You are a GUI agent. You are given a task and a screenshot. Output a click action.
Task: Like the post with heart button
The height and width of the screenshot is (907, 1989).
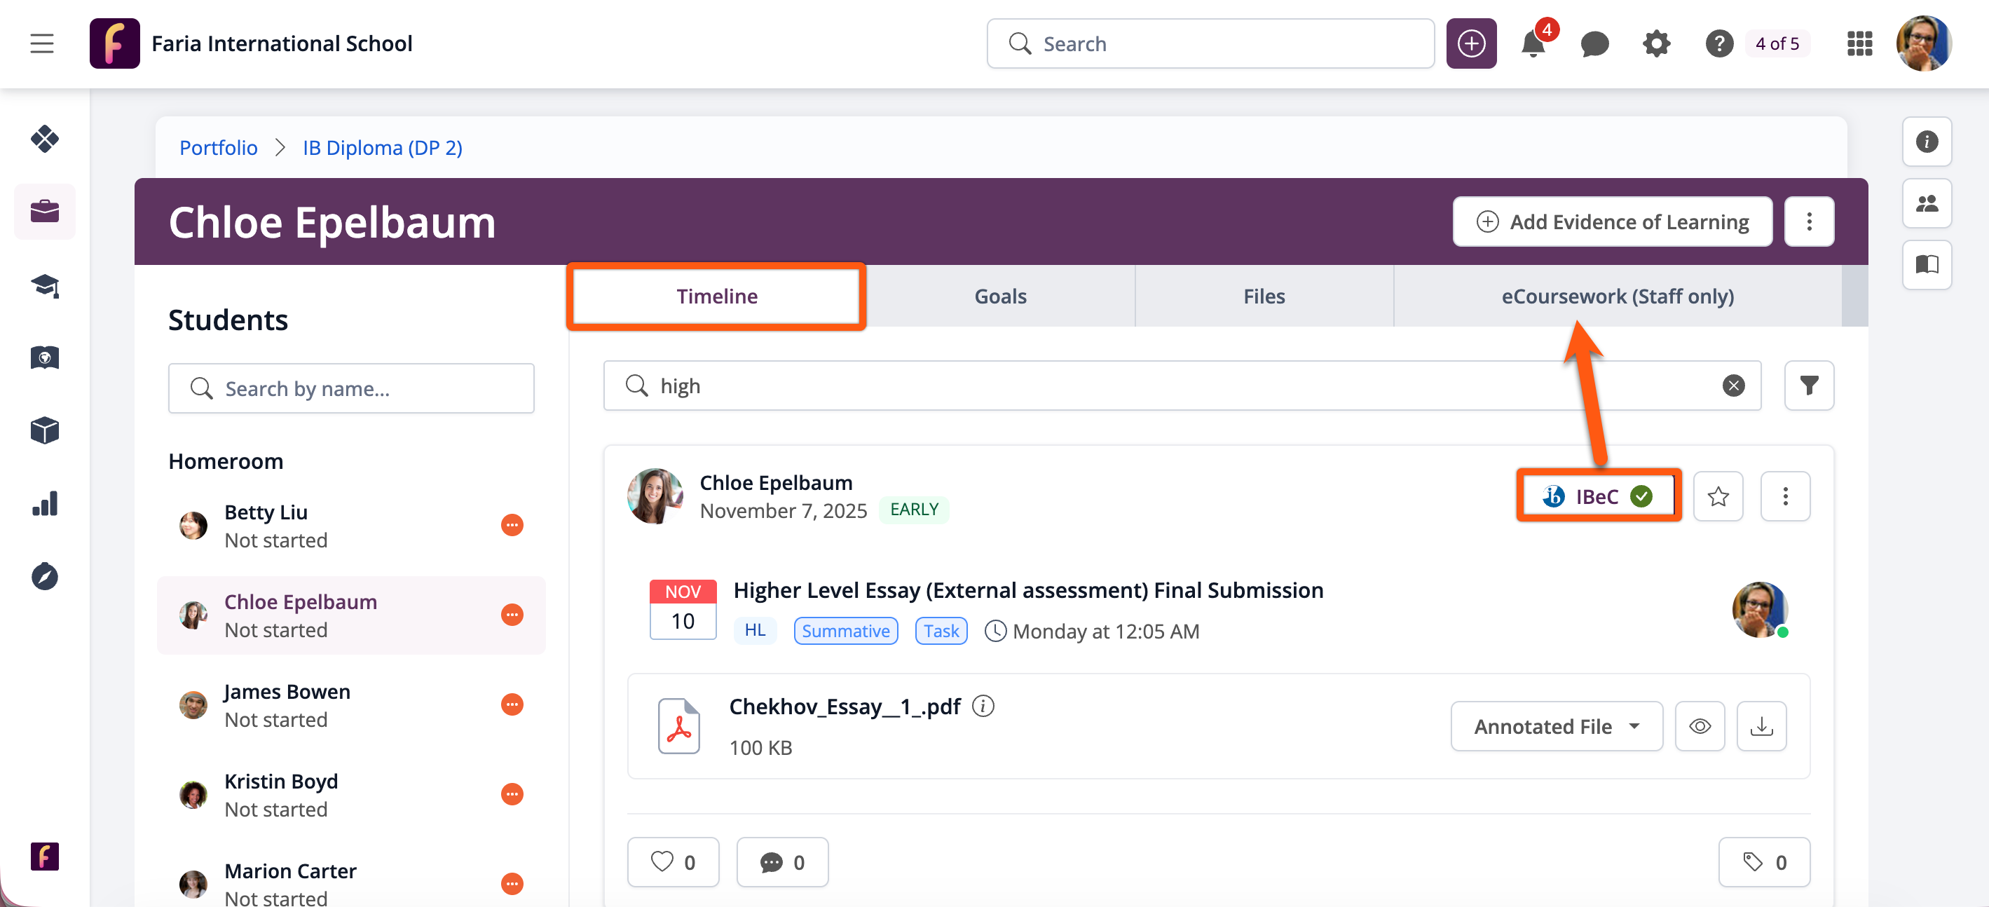pos(673,861)
